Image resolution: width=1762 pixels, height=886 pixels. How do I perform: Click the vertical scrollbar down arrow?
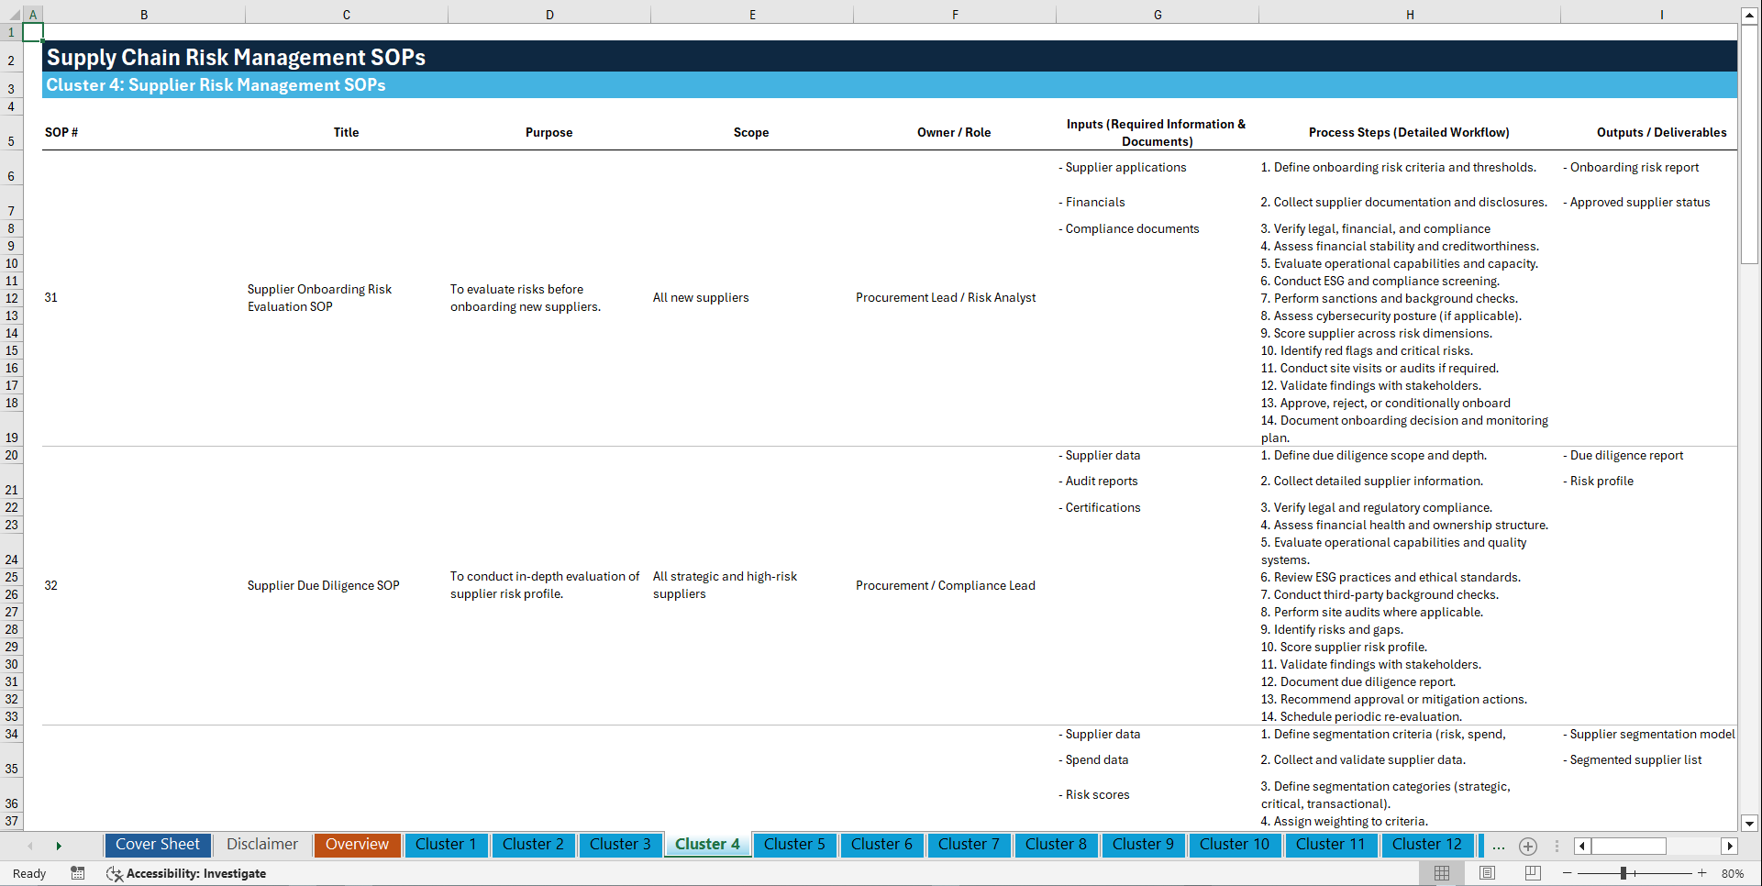click(x=1750, y=824)
